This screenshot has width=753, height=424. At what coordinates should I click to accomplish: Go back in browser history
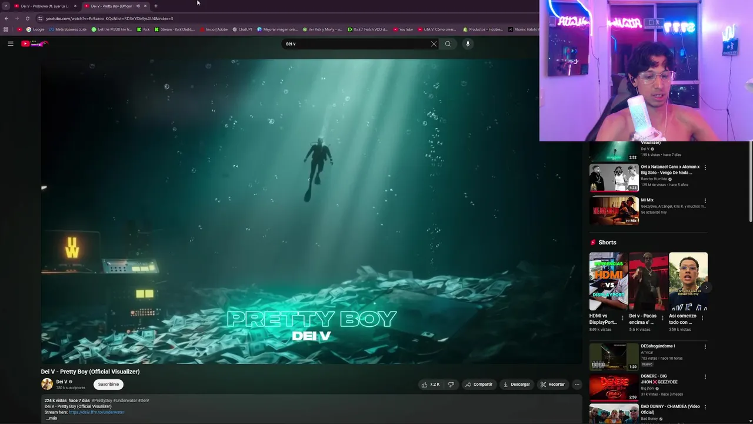(x=6, y=18)
